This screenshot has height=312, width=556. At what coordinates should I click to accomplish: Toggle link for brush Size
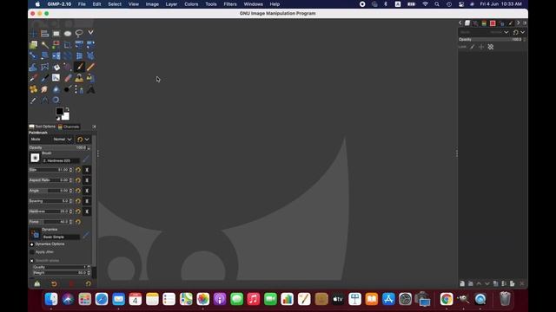87,170
